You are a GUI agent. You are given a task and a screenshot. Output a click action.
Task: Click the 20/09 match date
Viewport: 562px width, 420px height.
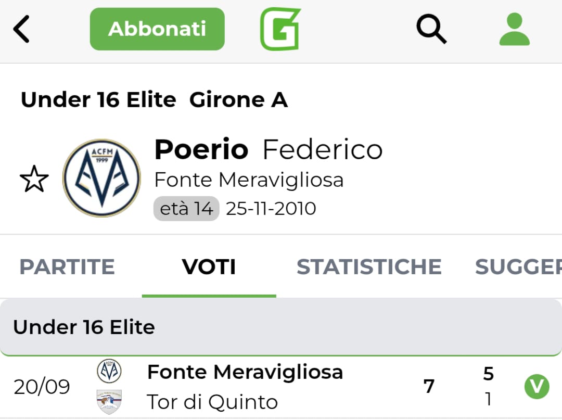coord(42,387)
